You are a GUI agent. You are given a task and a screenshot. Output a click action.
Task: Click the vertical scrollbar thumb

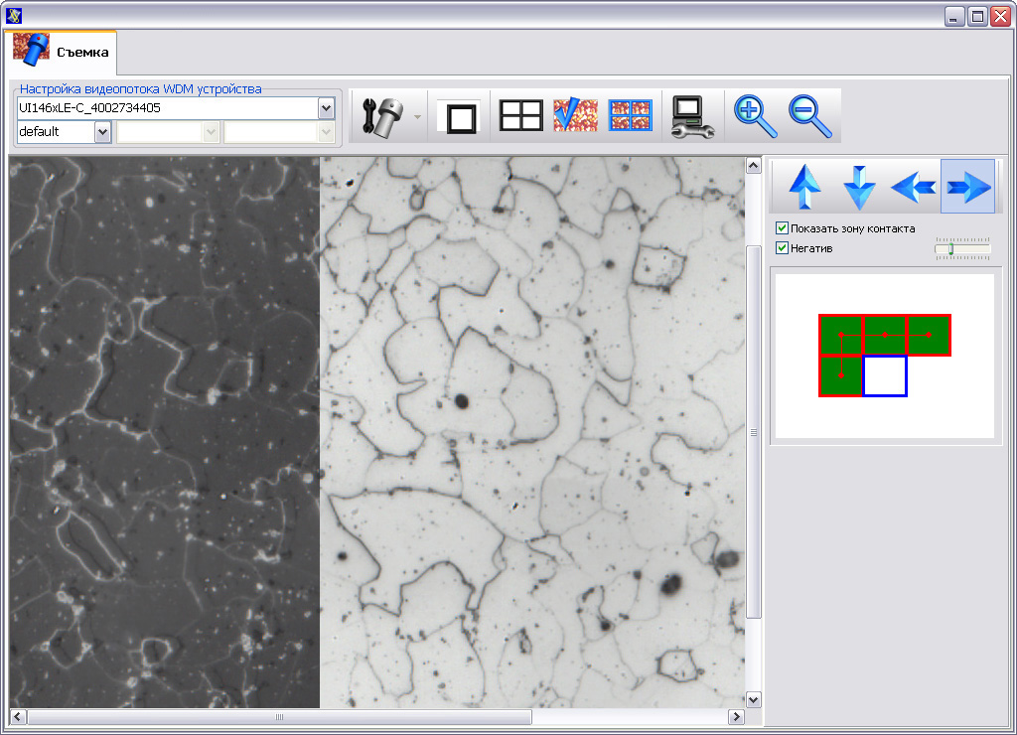(x=753, y=432)
